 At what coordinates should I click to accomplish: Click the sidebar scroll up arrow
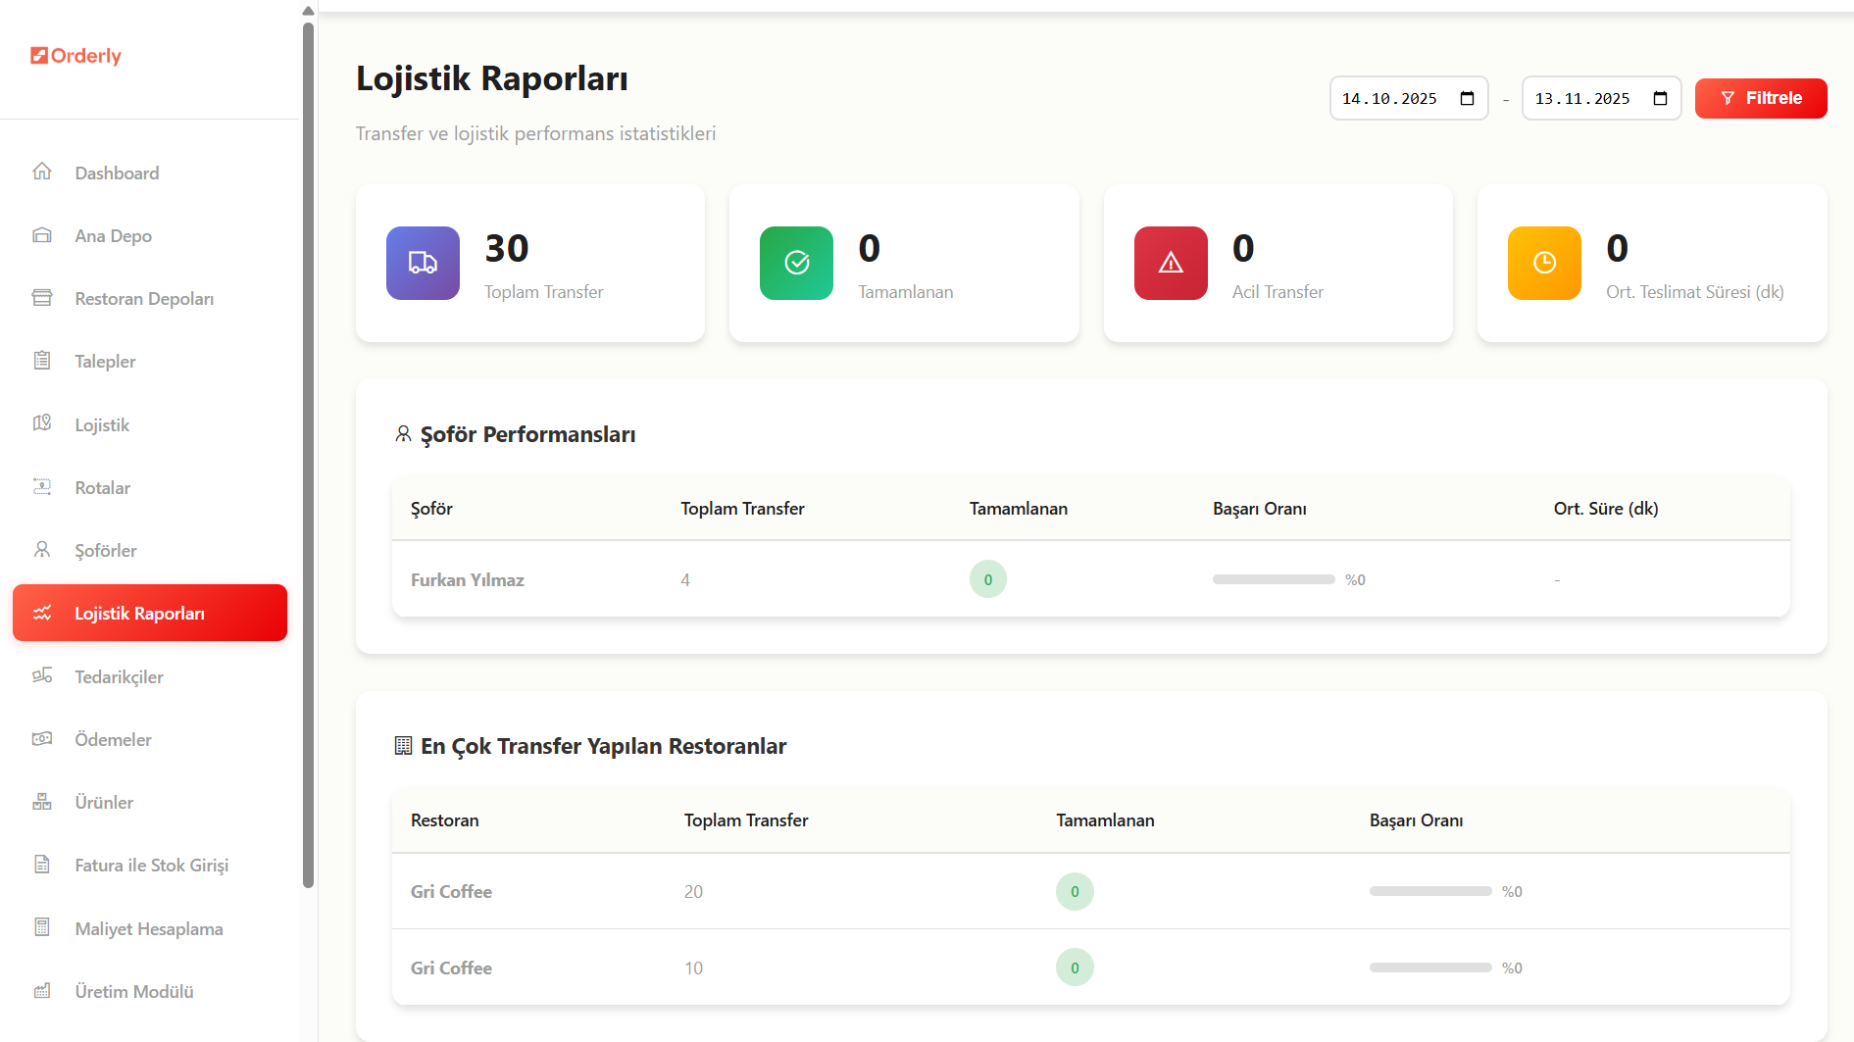(x=308, y=11)
